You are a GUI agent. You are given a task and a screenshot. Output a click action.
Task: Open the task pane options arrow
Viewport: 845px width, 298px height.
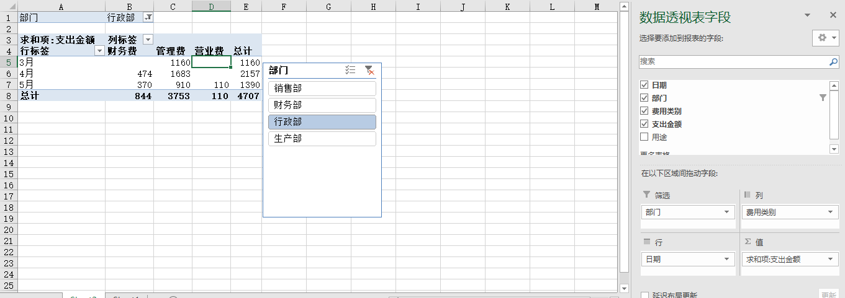pyautogui.click(x=807, y=15)
